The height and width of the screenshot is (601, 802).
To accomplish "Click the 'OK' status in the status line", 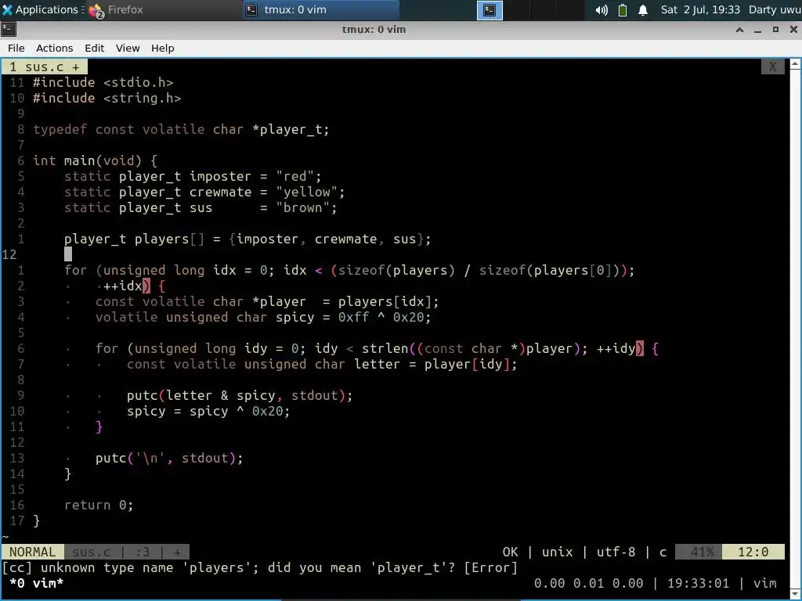I will tap(510, 552).
